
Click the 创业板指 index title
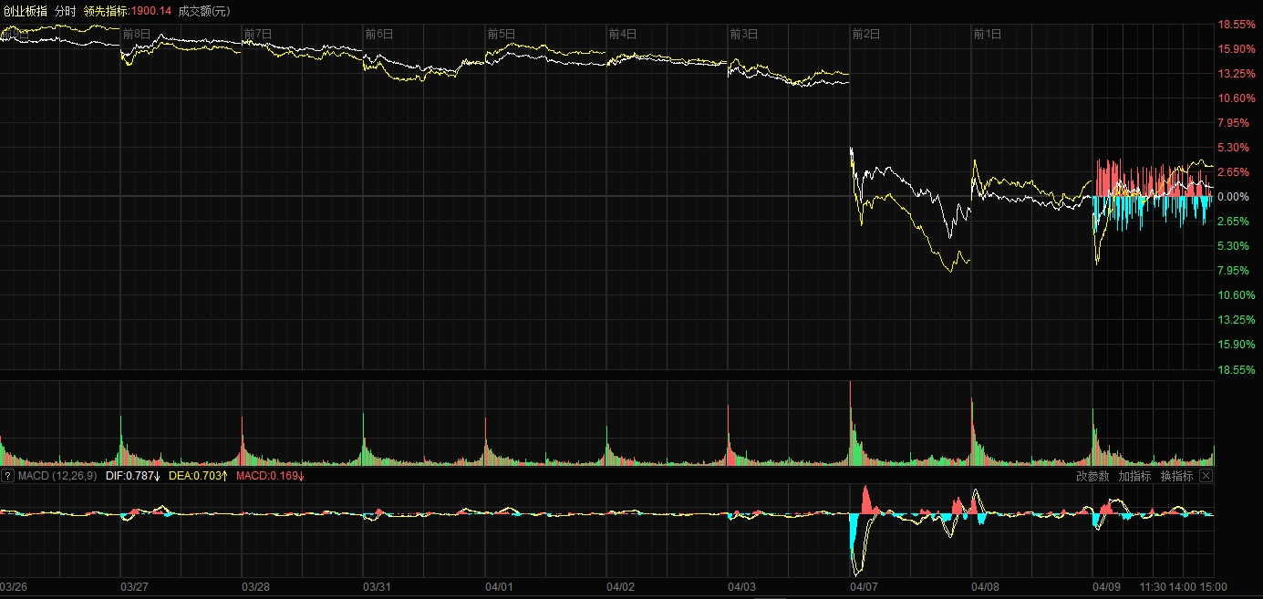[x=25, y=11]
